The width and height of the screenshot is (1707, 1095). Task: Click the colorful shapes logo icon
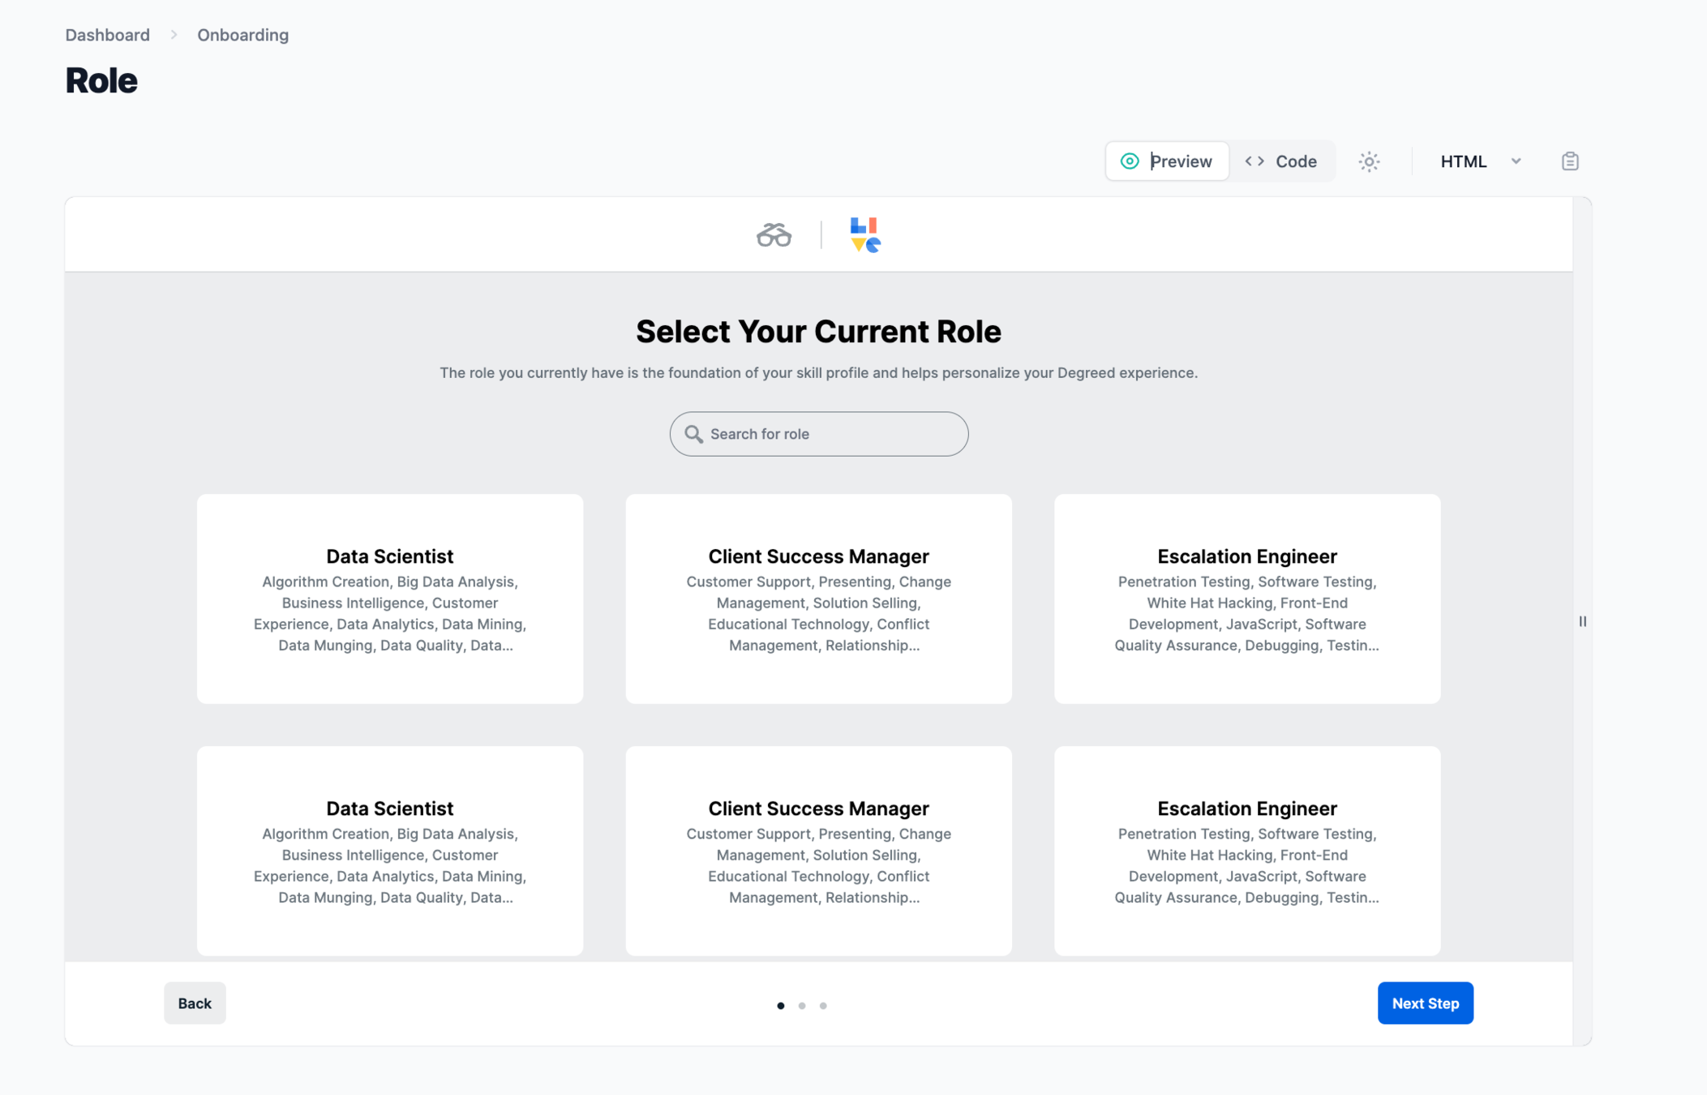click(x=864, y=235)
